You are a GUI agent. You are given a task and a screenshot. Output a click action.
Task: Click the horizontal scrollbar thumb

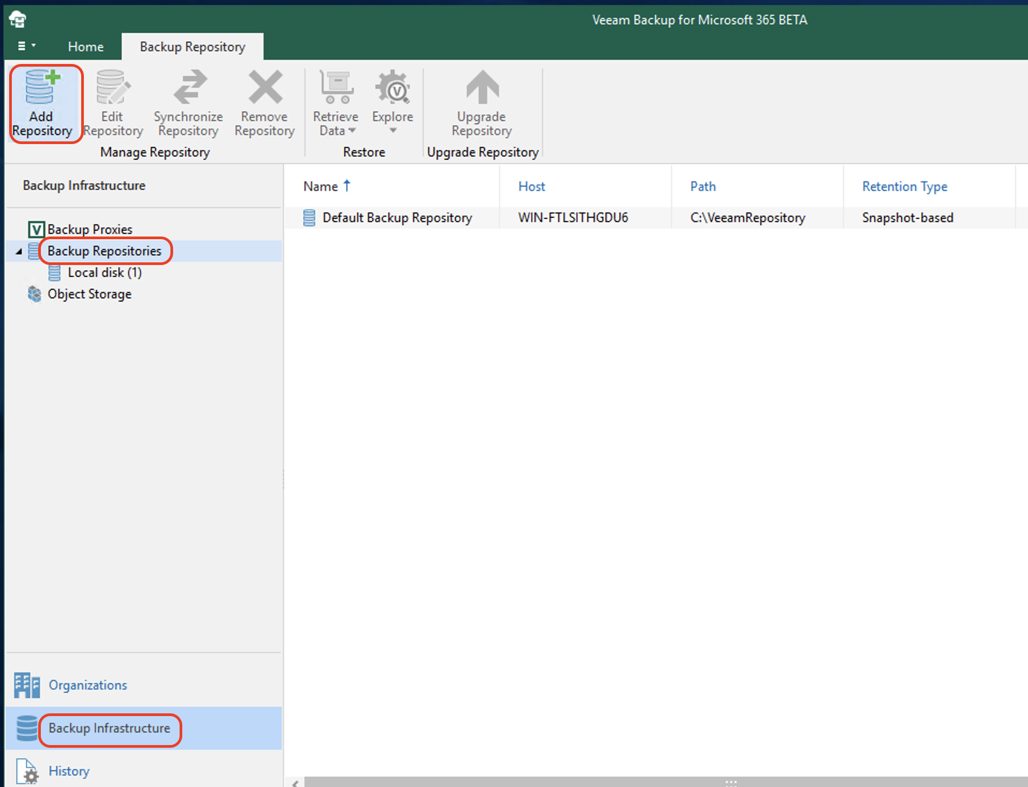tap(666, 782)
